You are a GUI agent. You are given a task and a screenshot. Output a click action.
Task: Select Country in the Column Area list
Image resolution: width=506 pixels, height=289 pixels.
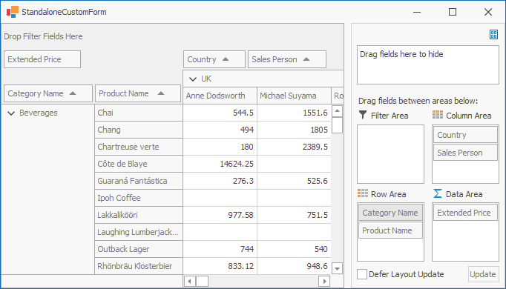[x=465, y=135]
